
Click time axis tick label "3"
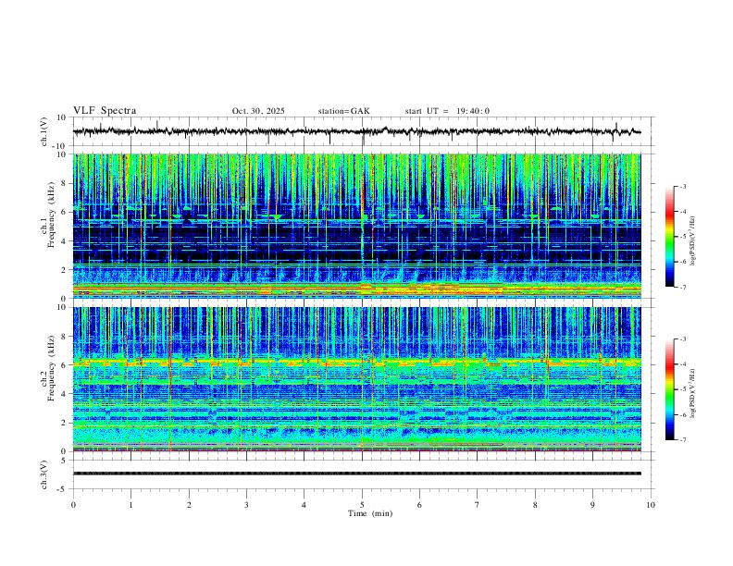click(x=246, y=505)
